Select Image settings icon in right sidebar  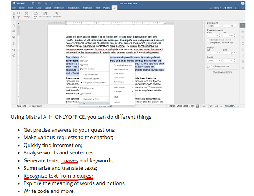[243, 37]
